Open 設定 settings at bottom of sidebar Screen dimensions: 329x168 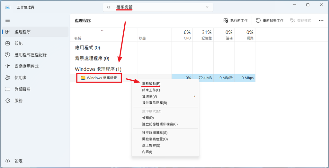coord(35,161)
